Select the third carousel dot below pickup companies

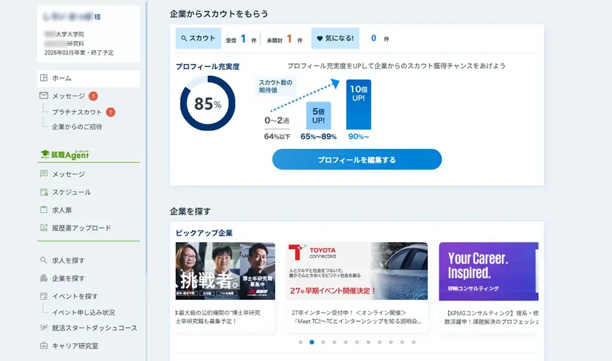322,341
